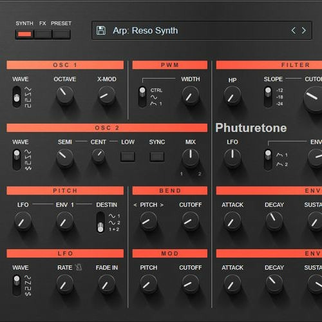The height and width of the screenshot is (322, 322).
Task: Go to next preset with right arrow
Action: pos(304,30)
